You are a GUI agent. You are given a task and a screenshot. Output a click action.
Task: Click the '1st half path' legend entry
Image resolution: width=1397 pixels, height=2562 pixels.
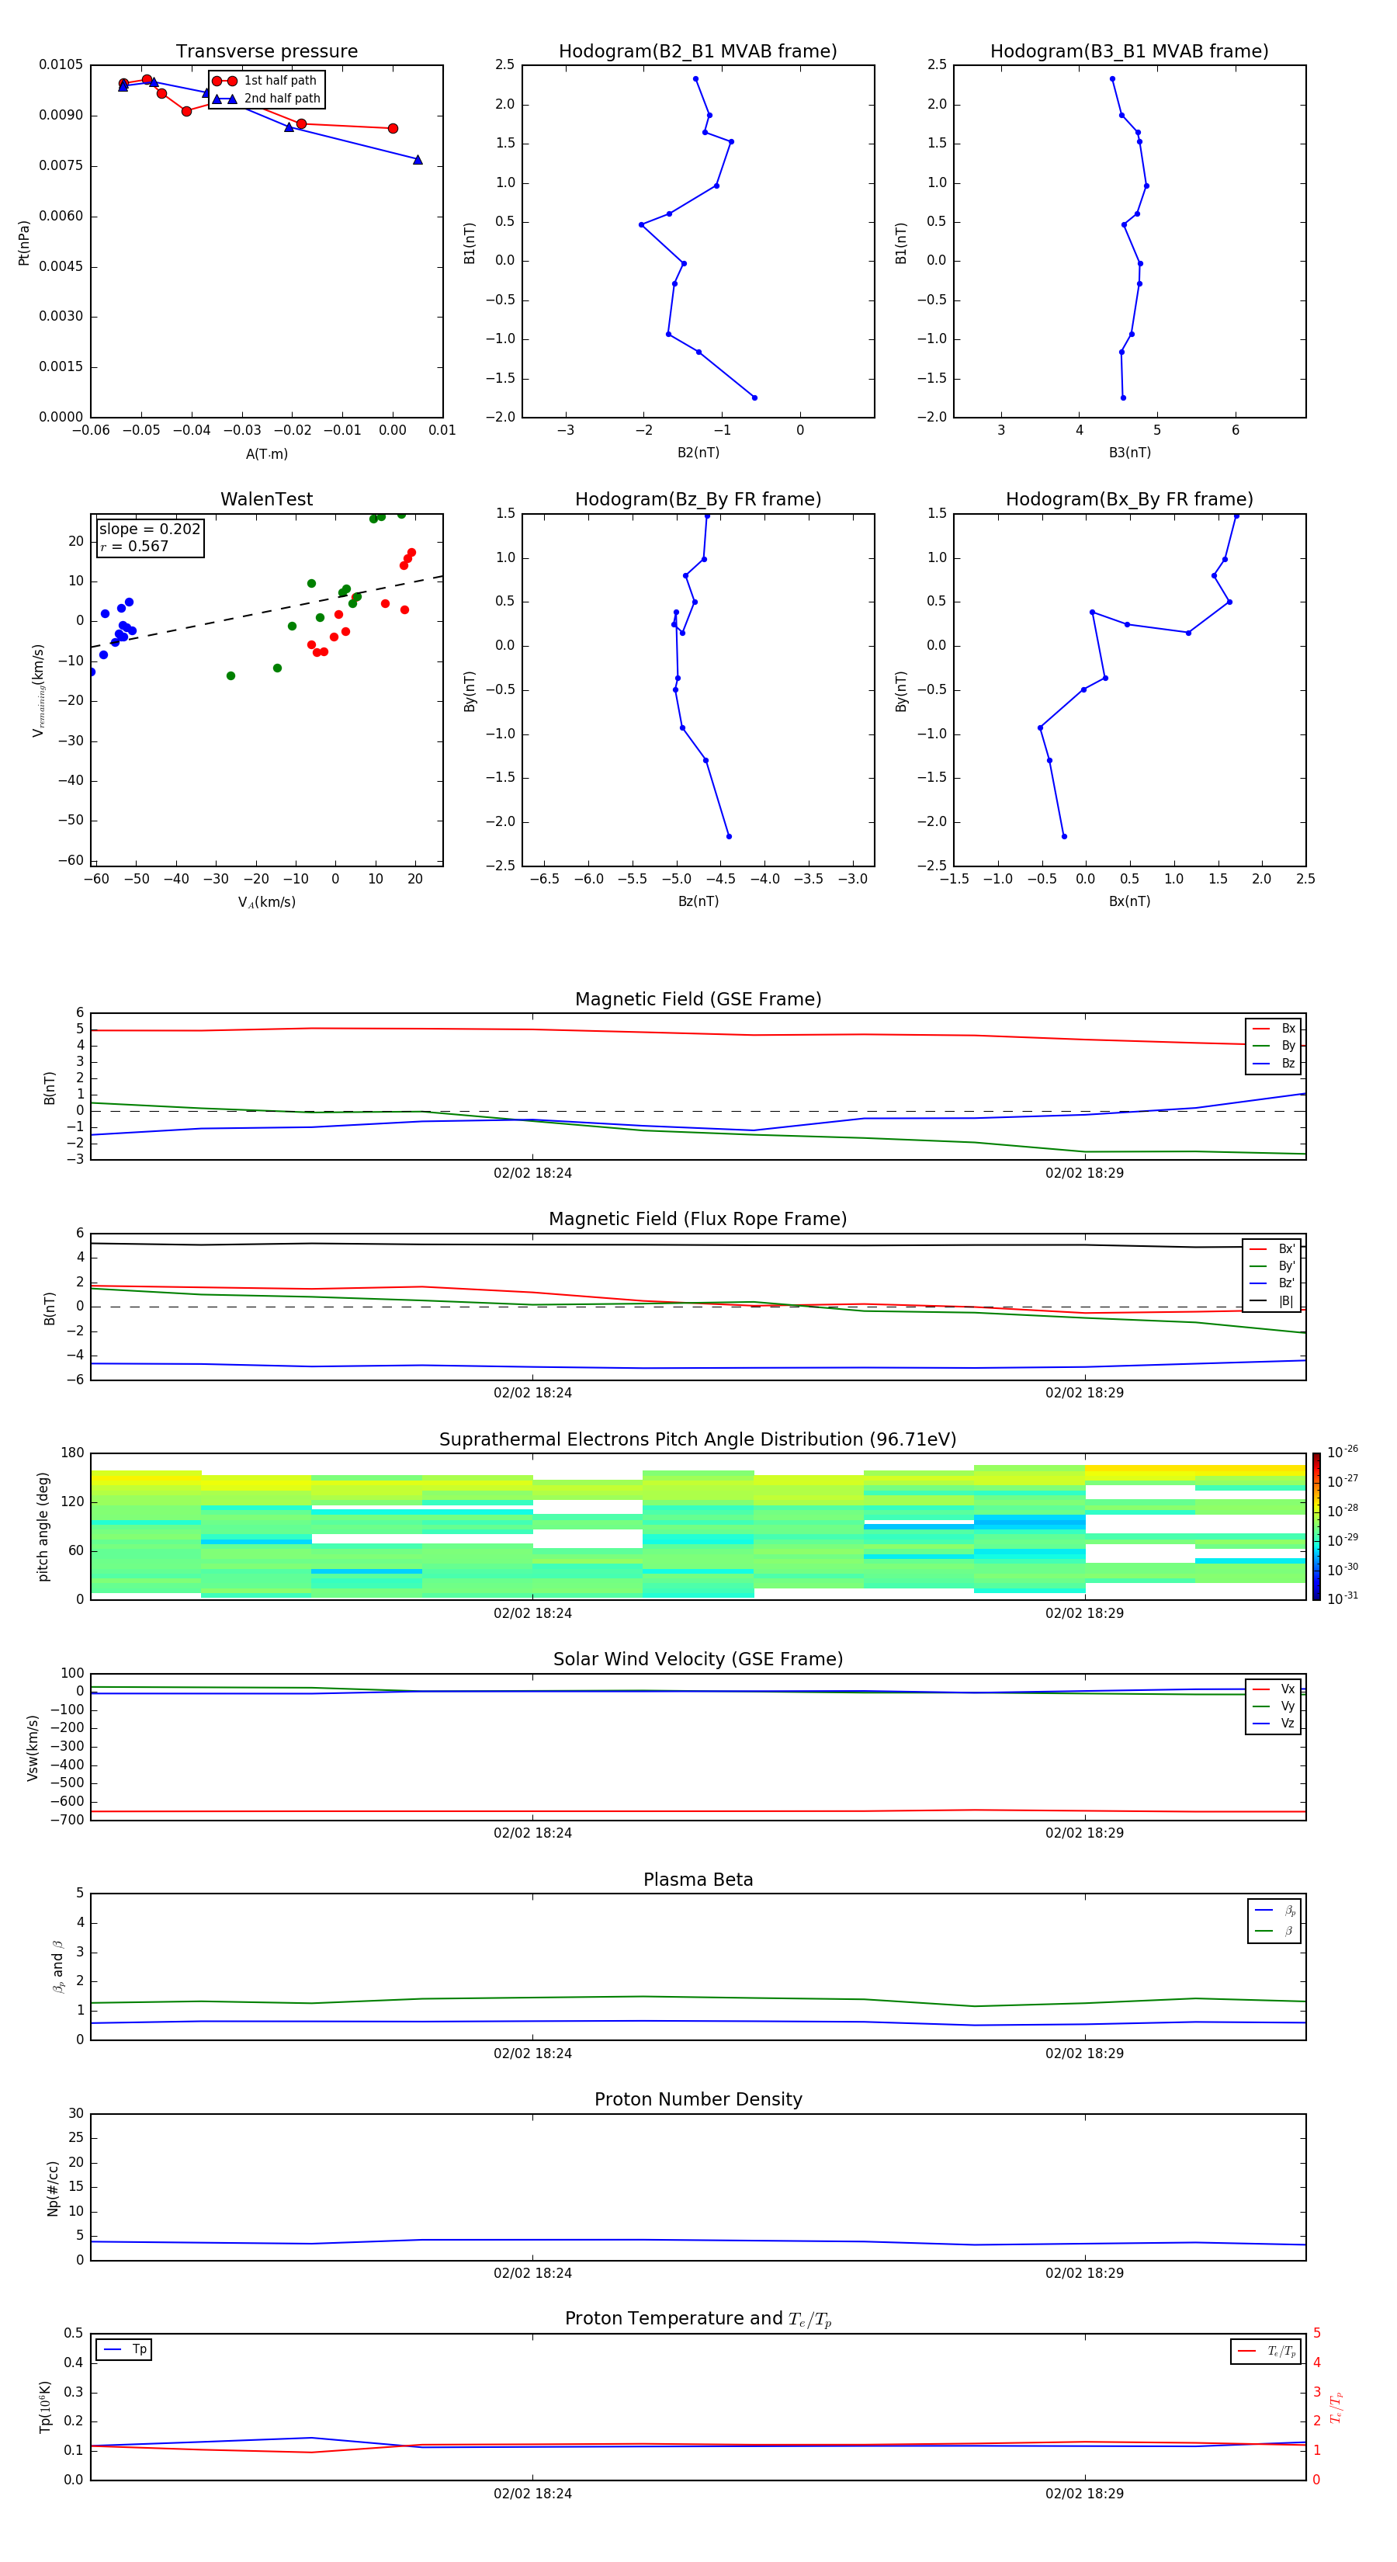tap(265, 81)
